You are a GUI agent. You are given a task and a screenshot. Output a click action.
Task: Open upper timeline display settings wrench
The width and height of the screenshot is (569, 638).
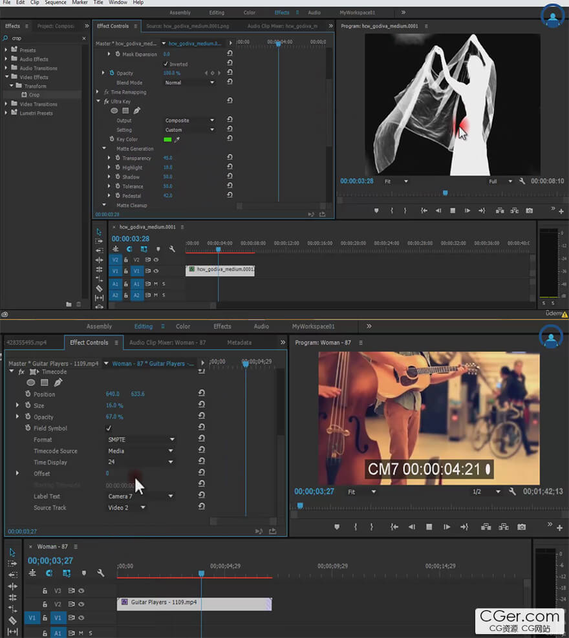click(x=172, y=249)
